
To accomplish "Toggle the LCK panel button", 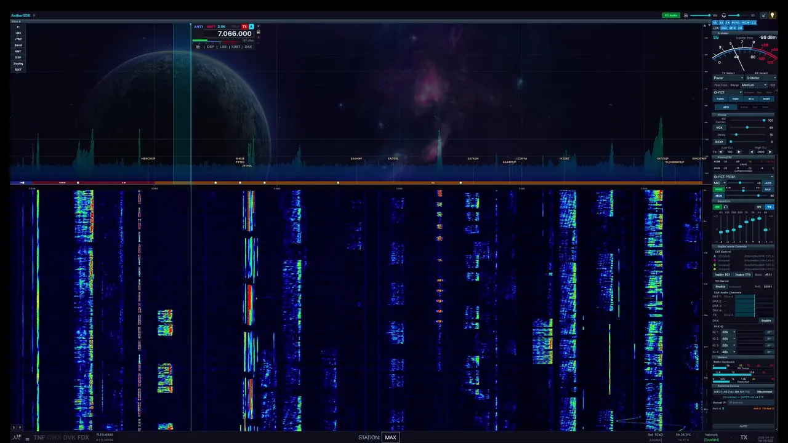I will point(716,28).
